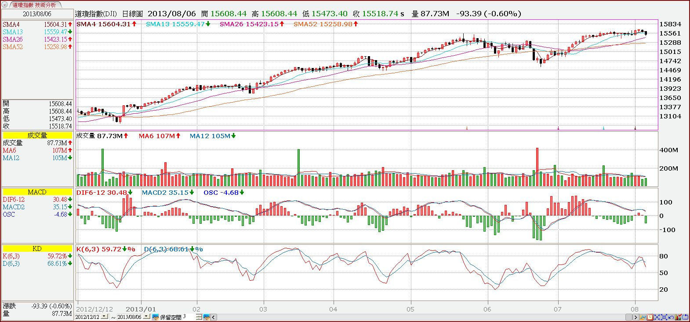
Task: Click SMA13 row in the left panel
Action: [x=37, y=32]
